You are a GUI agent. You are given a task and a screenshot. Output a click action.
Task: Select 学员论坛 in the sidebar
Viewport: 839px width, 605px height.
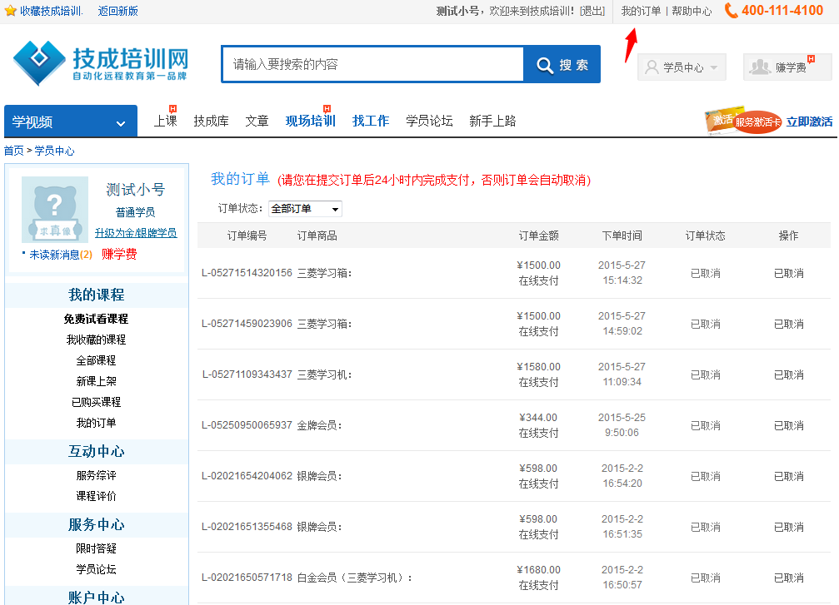pos(97,570)
